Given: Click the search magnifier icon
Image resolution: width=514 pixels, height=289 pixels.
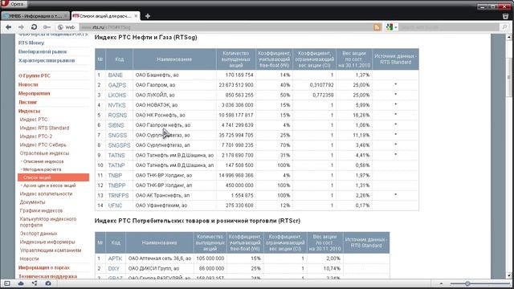Looking at the screenshot, I should pos(504,27).
